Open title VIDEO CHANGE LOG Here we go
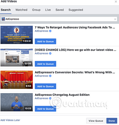Viewport: 119px width, 125px height. 75,50
